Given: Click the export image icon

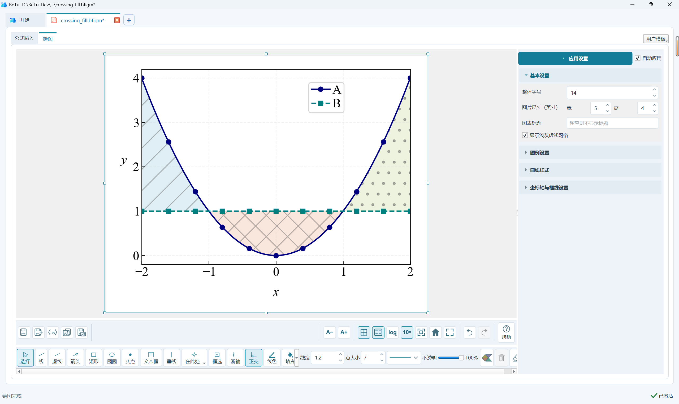Looking at the screenshot, I should 67,332.
